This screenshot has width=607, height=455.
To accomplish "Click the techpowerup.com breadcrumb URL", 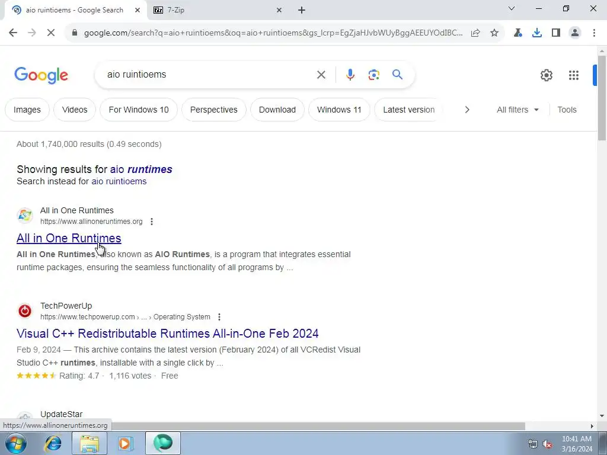I will click(x=125, y=317).
